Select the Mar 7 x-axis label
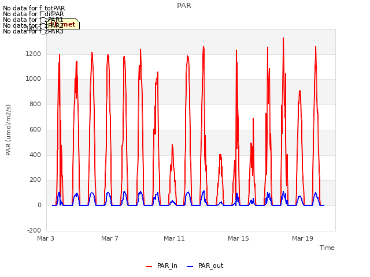 [x=110, y=238]
